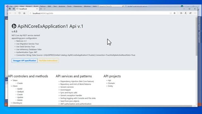Share this page icon
This screenshot has width=202, height=114.
[x=190, y=13]
